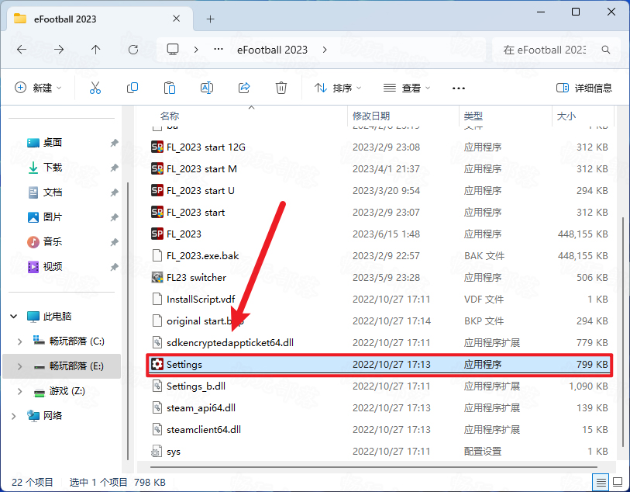Open Music (音乐) in quick access
Screen dimensions: 630x492
click(52, 242)
